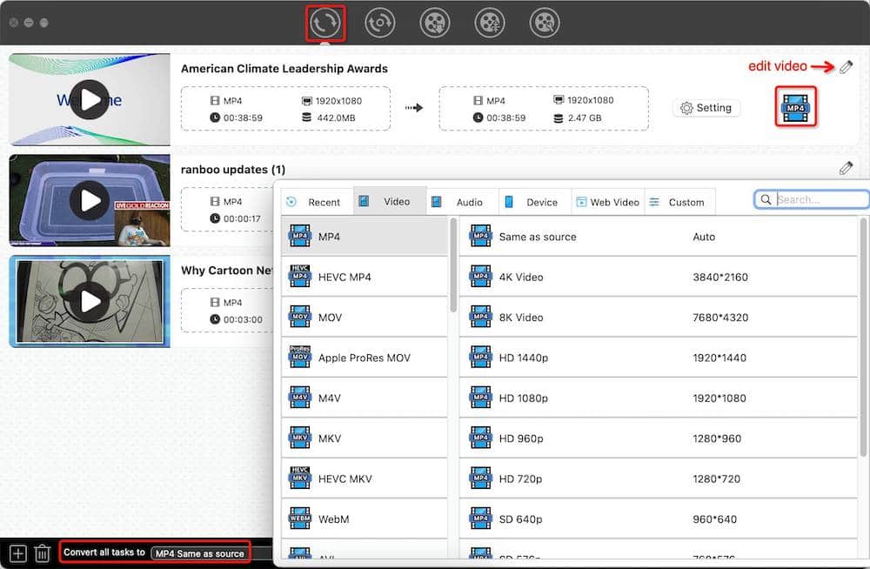Click pencil edit icon for ranboo updates
This screenshot has height=569, width=870.
pos(846,169)
